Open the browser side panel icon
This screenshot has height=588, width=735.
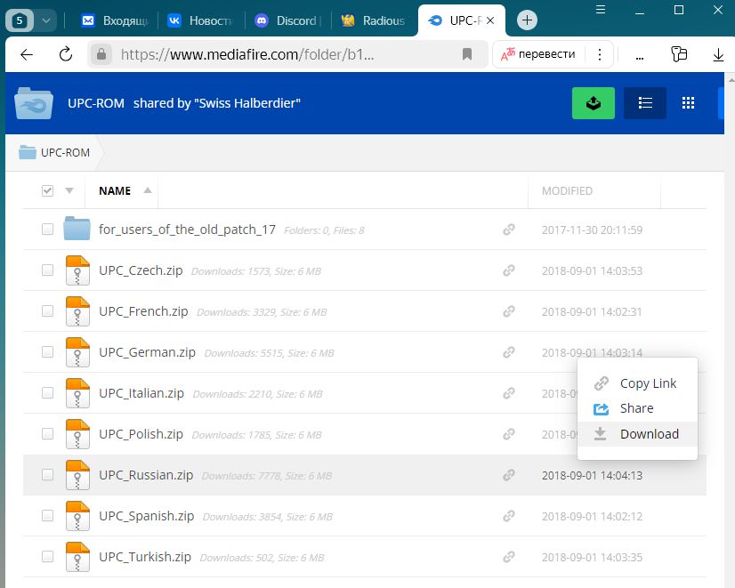pos(679,54)
